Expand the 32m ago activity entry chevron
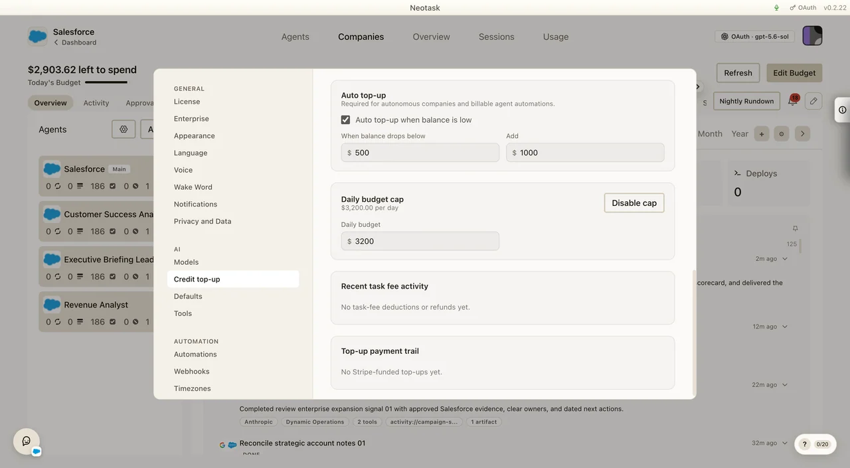 coord(785,443)
